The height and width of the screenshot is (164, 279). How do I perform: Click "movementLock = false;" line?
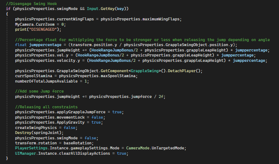pos(81,117)
